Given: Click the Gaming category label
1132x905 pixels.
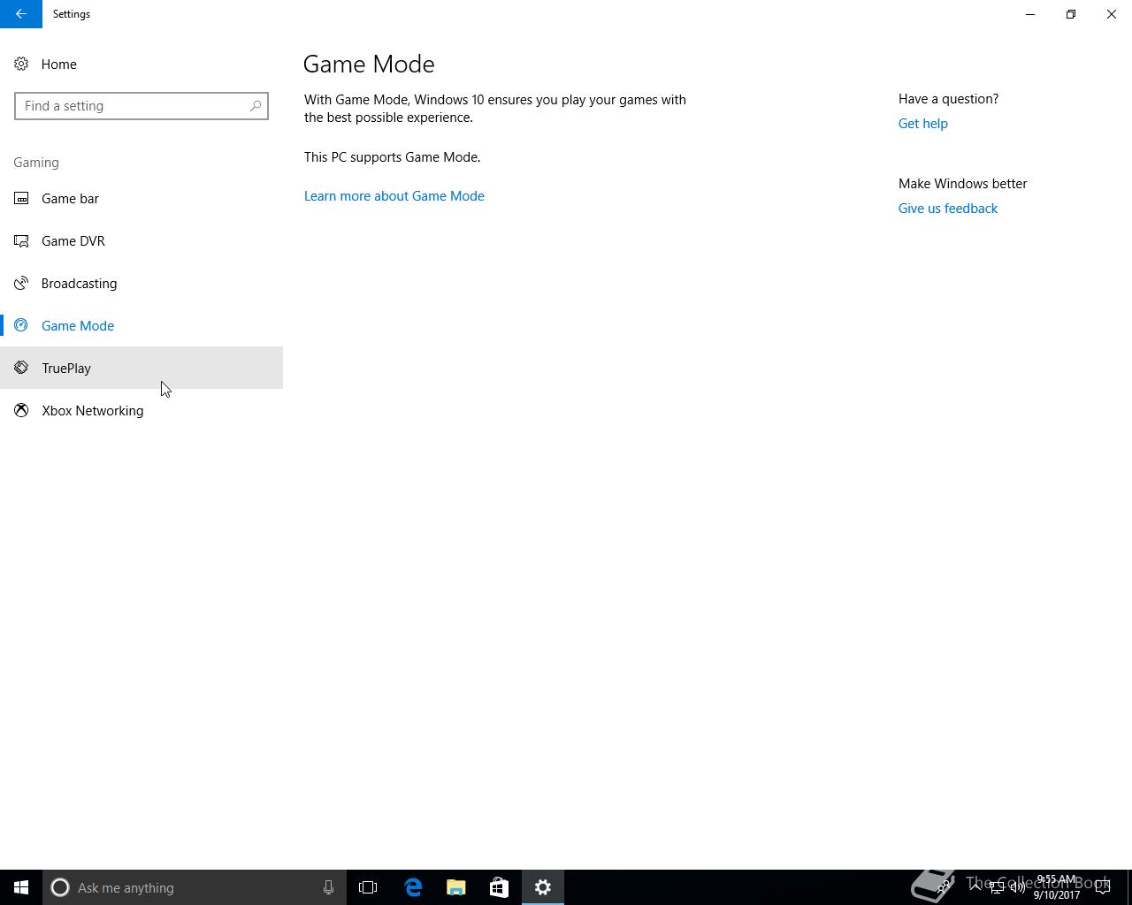Looking at the screenshot, I should 36,163.
